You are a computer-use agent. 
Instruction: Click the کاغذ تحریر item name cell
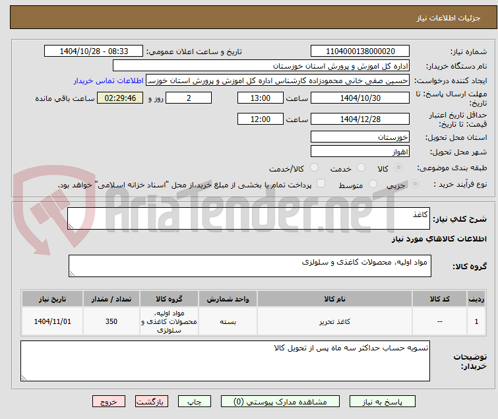point(334,321)
